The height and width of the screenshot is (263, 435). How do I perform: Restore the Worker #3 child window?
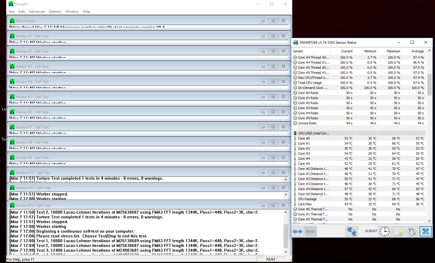coord(273,66)
